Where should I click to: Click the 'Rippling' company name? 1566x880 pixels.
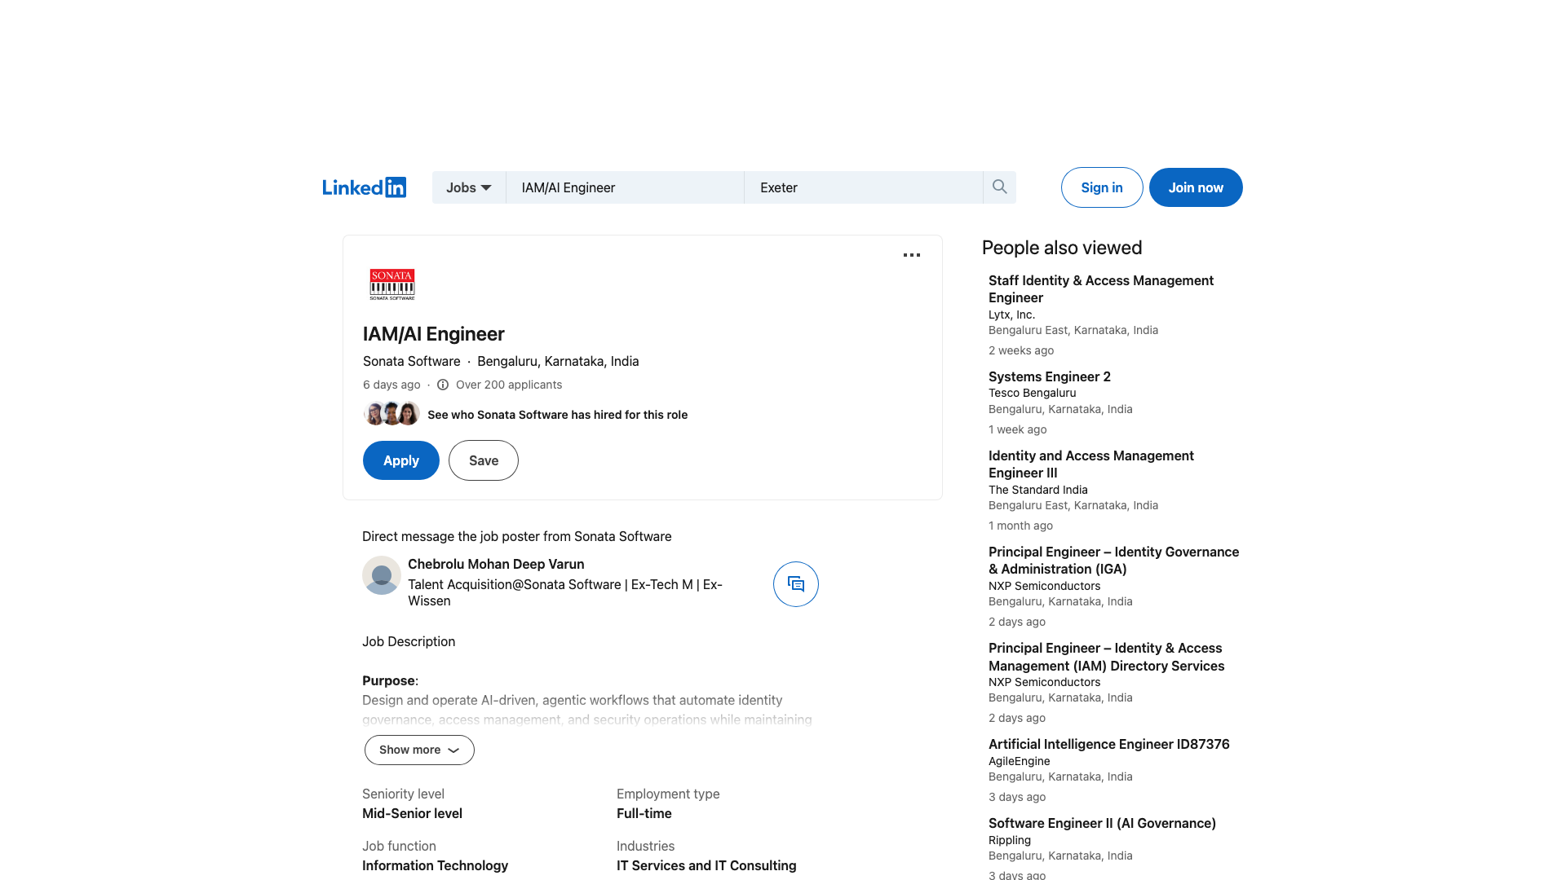coord(1010,840)
